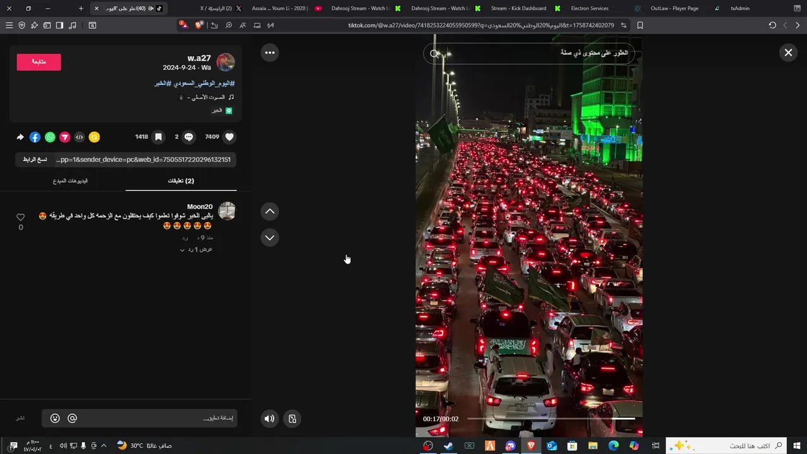The image size is (807, 454).
Task: Open Moon20's profile avatar
Action: [x=226, y=211]
